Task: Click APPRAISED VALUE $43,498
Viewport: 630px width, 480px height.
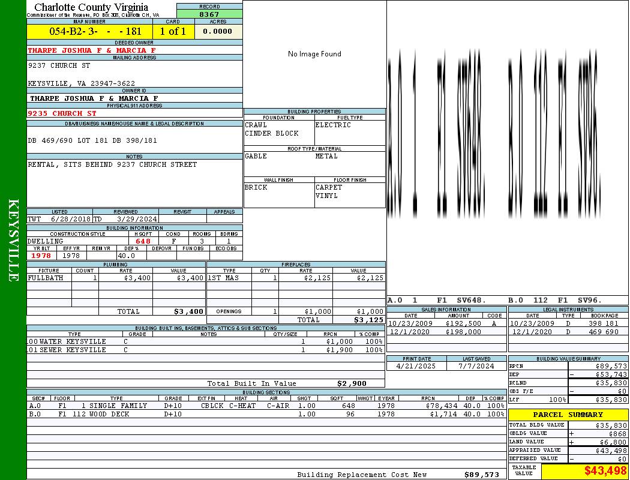Action: 611,451
